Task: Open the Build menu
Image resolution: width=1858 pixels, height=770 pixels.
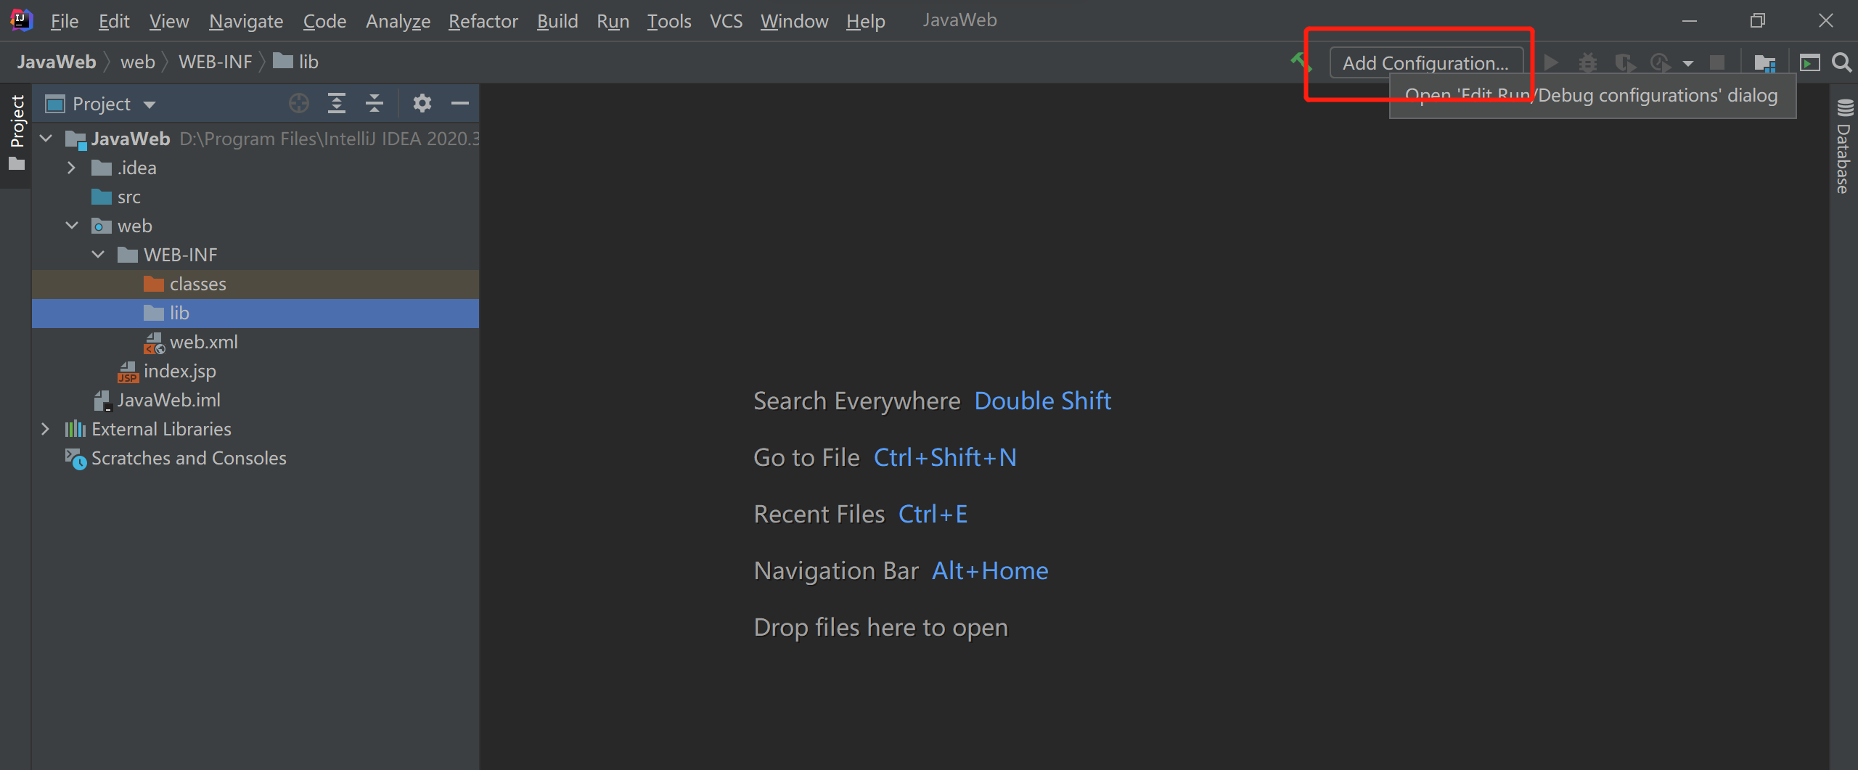Action: 557,21
